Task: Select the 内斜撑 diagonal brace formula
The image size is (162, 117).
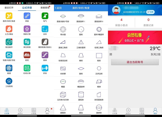Action: pyautogui.click(x=63, y=70)
